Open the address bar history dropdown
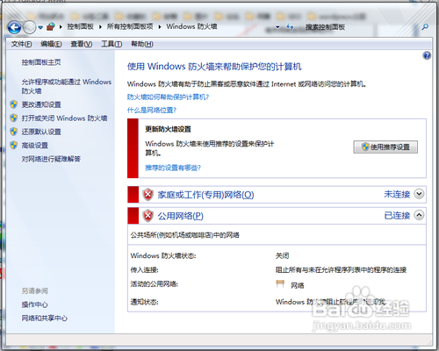This screenshot has height=351, width=439. (x=277, y=27)
